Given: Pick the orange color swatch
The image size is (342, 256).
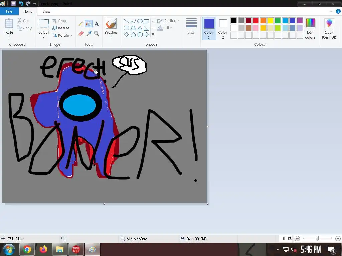Looking at the screenshot, I should pyautogui.click(x=263, y=20).
